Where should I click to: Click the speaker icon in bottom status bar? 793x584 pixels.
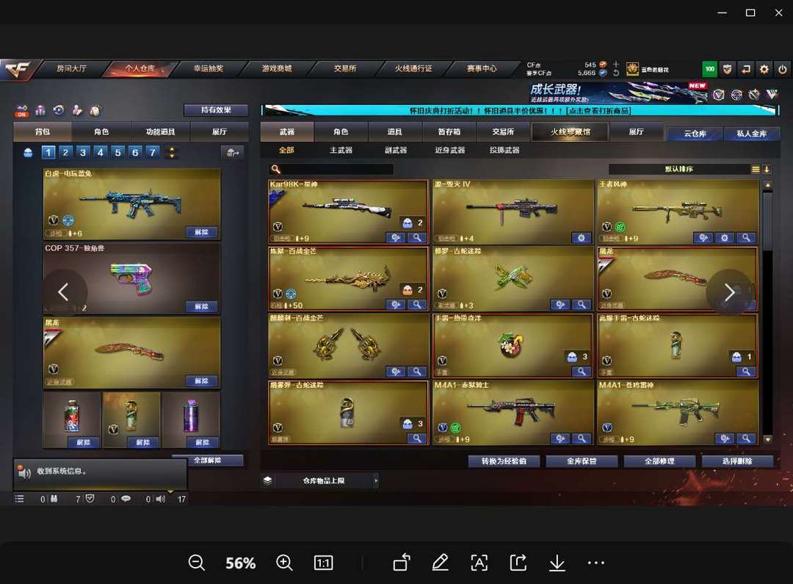pyautogui.click(x=160, y=499)
